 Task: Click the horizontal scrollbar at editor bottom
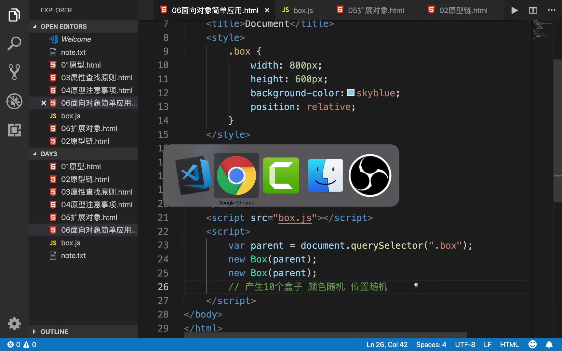click(325, 335)
